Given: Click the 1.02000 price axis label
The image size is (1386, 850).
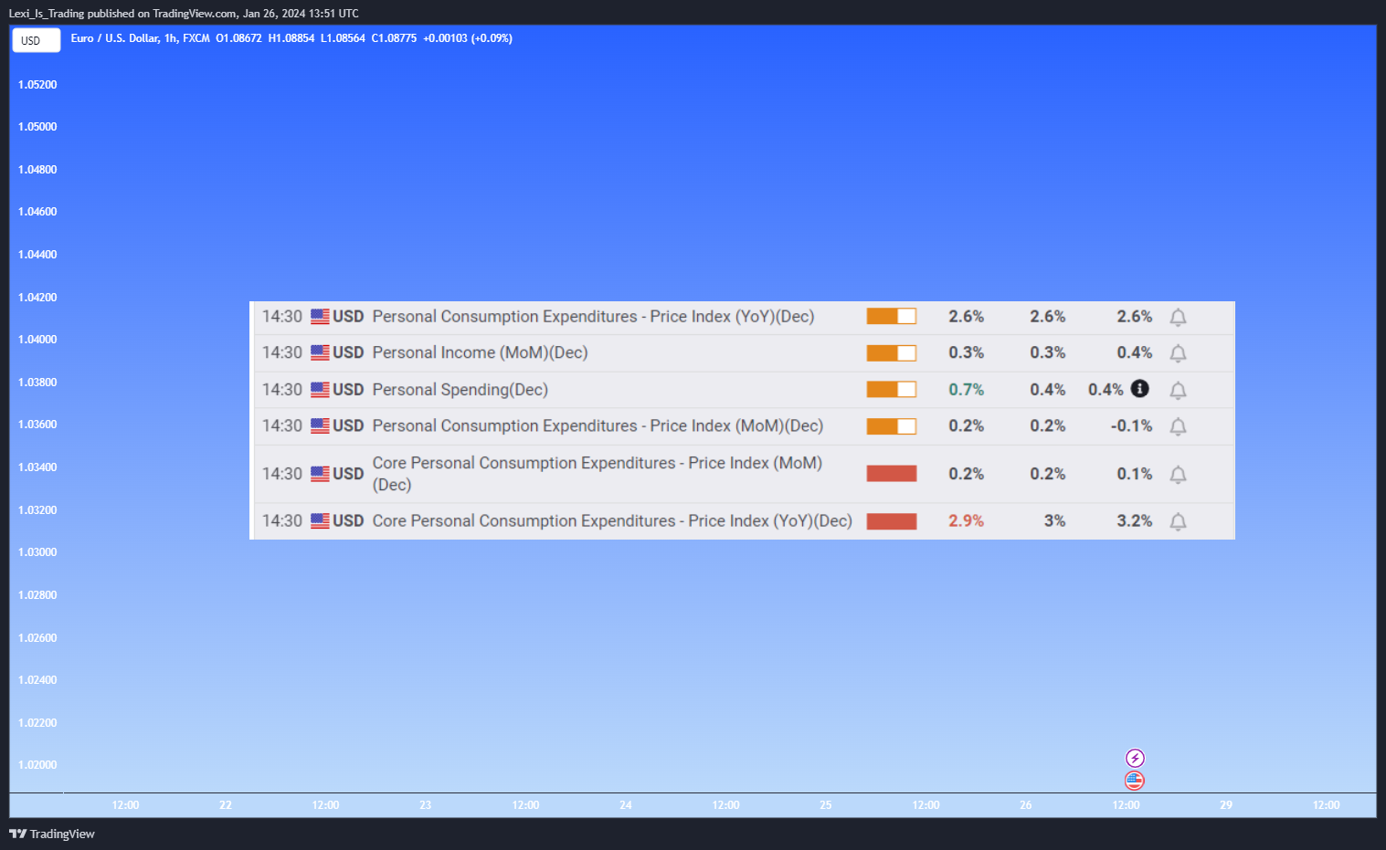Looking at the screenshot, I should (x=37, y=765).
